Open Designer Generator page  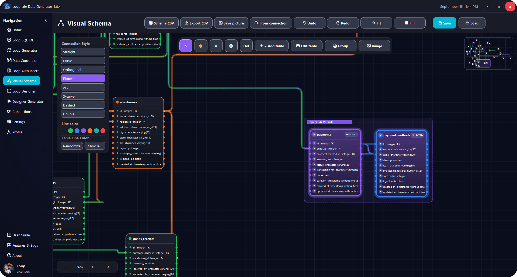coord(25,101)
